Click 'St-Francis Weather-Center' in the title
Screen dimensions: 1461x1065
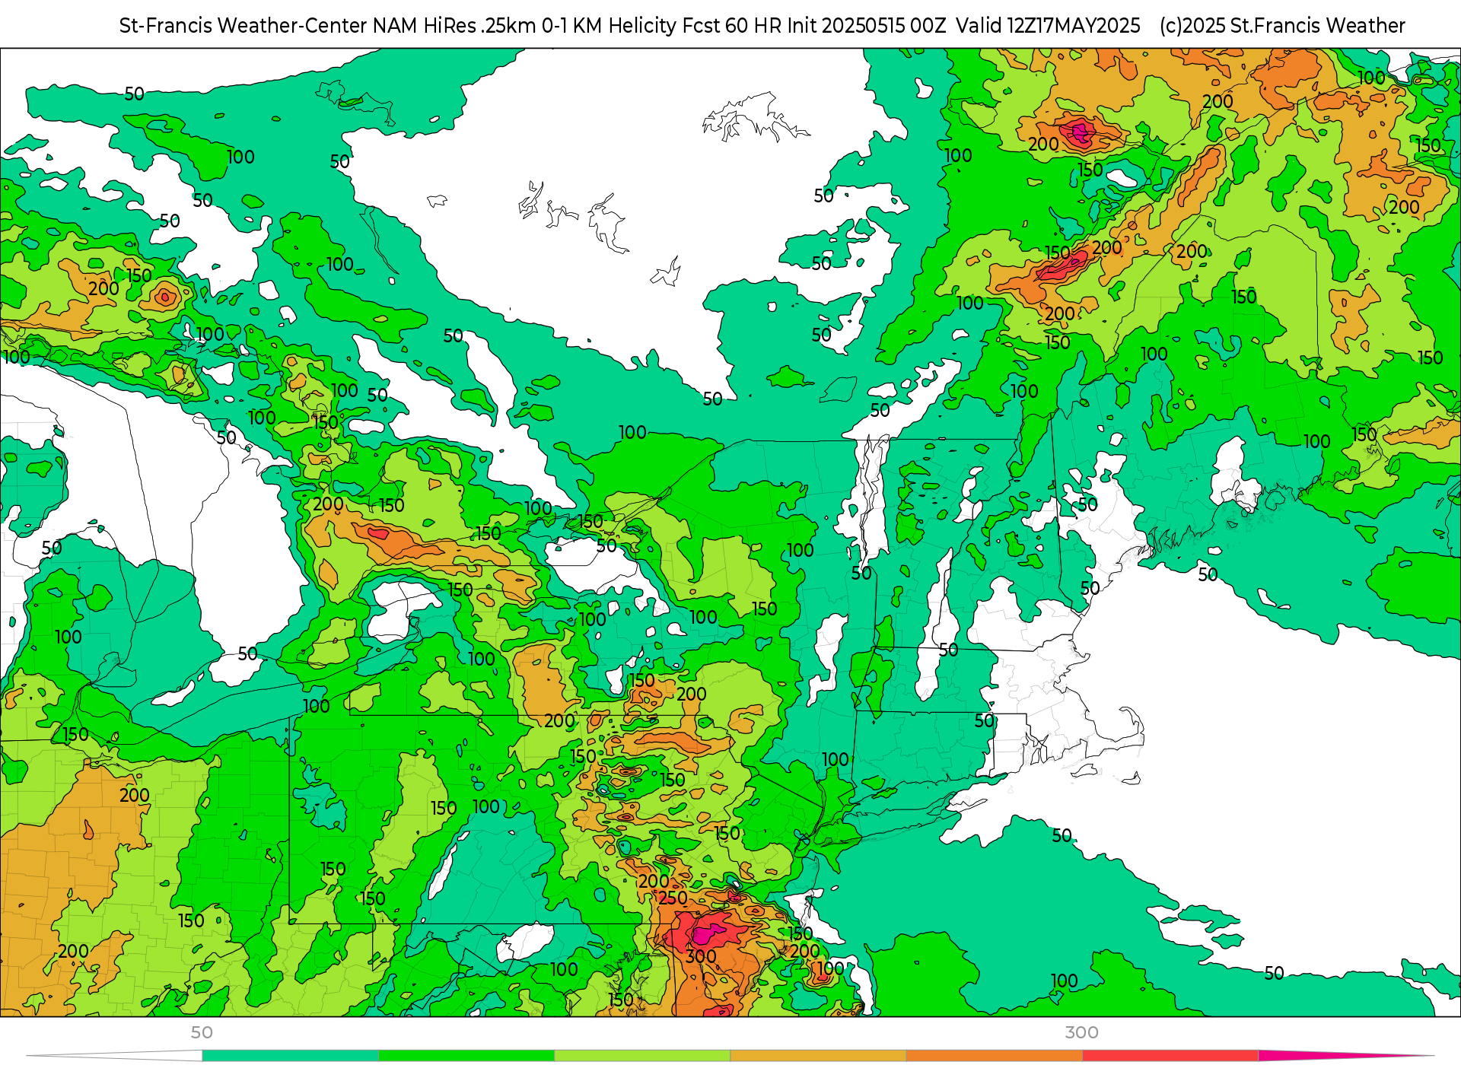coord(243,26)
